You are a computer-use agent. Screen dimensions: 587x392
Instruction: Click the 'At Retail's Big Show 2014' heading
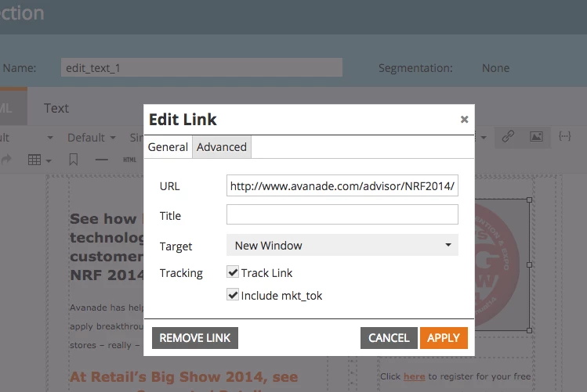(x=183, y=376)
